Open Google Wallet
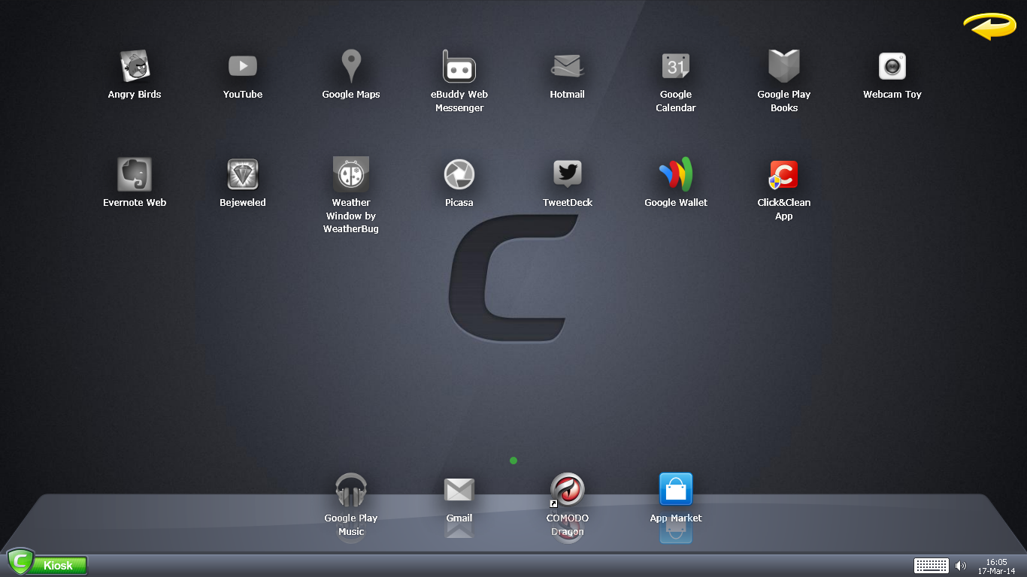Screen dimensions: 1027x577 [676, 174]
